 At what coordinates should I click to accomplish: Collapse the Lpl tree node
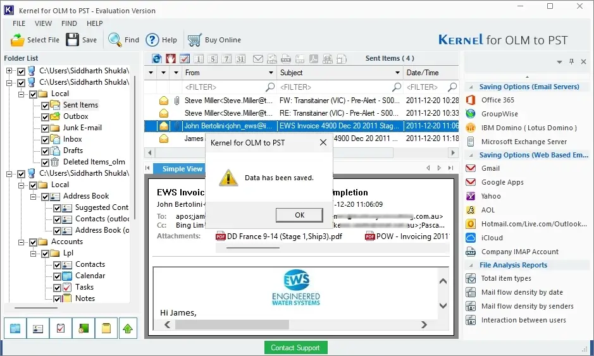(x=34, y=254)
